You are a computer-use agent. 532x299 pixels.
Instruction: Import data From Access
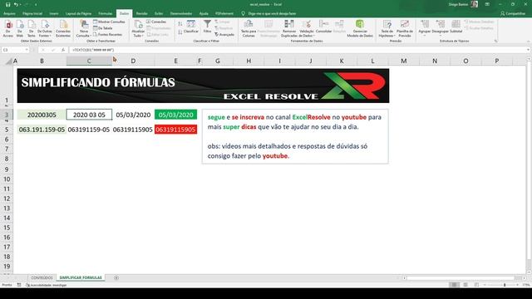click(x=8, y=29)
